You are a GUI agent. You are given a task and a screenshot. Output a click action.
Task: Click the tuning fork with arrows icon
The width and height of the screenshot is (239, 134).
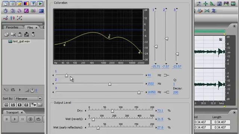[12, 18]
